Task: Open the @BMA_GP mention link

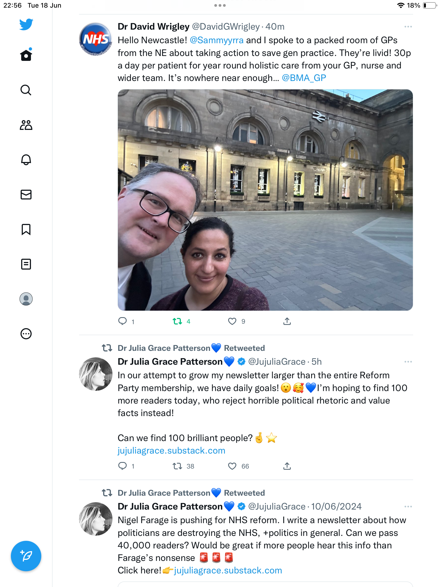Action: click(x=304, y=78)
